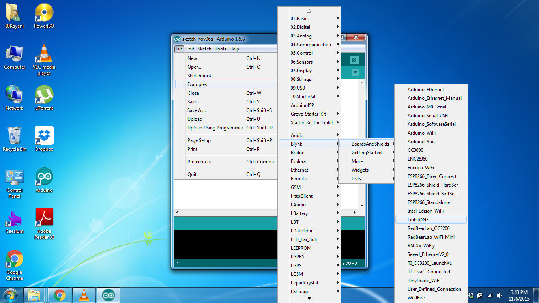This screenshot has height=303, width=539.
Task: Open the WildFire example
Action: 431,298
